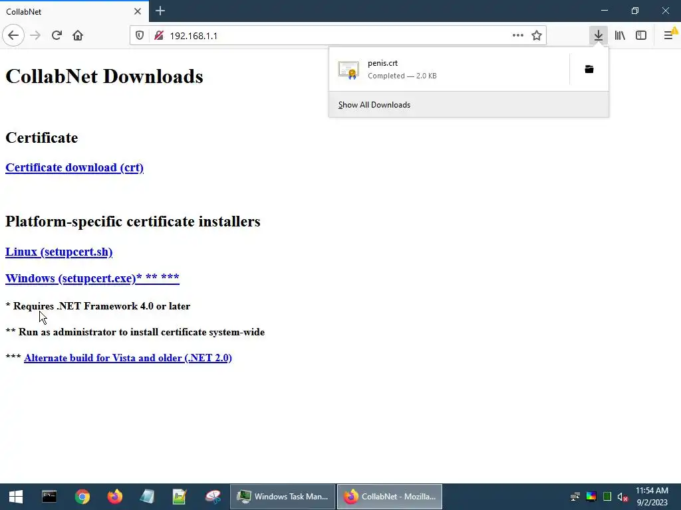Click the Platform-specific certificate installers heading
Viewport: 681px width, 510px height.
(x=133, y=221)
